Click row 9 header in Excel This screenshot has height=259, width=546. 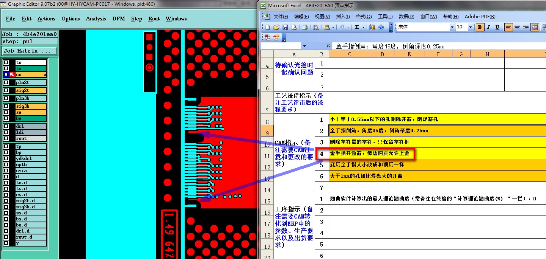click(267, 131)
